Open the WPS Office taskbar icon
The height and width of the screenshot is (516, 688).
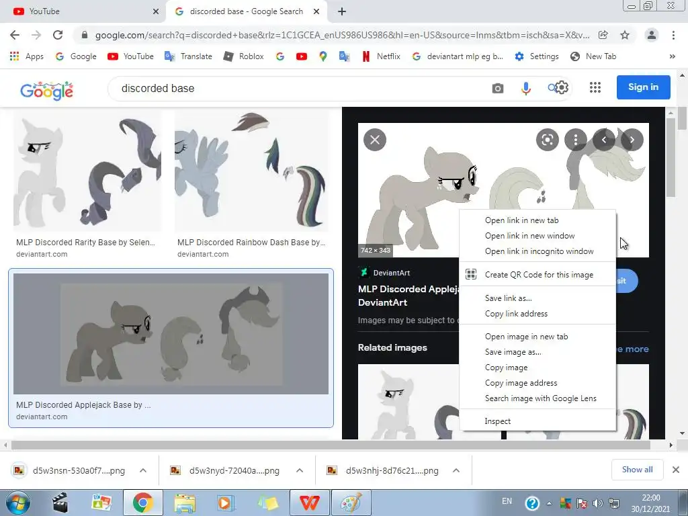point(309,503)
